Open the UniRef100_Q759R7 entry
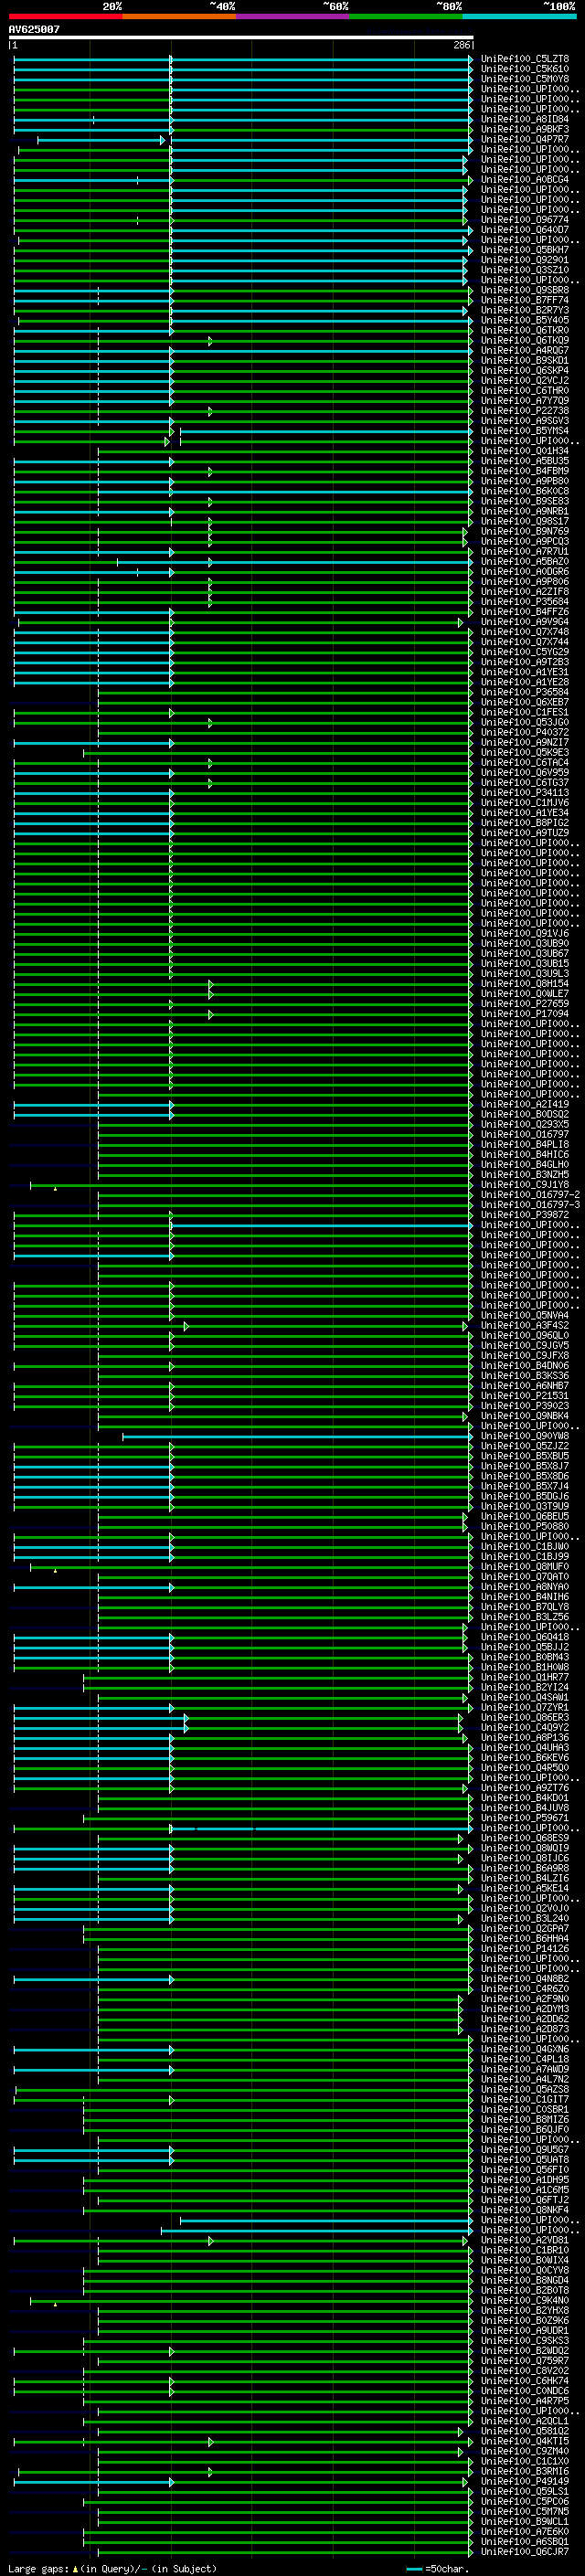The width and height of the screenshot is (585, 2576). (x=525, y=2361)
